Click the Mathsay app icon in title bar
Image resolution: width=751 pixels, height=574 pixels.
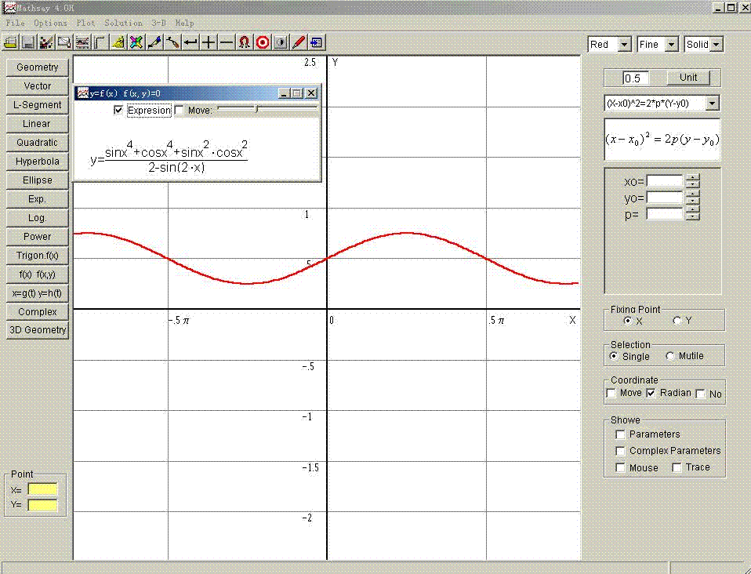(9, 8)
